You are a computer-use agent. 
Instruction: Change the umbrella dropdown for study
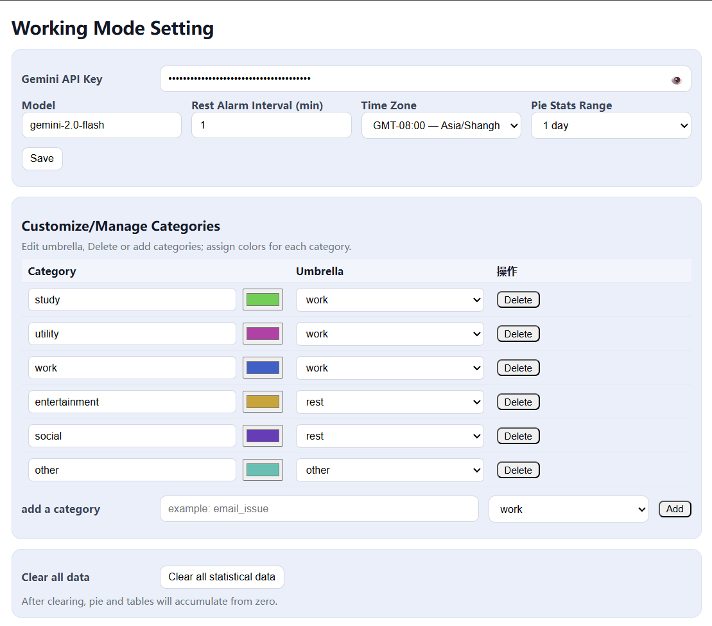(390, 300)
